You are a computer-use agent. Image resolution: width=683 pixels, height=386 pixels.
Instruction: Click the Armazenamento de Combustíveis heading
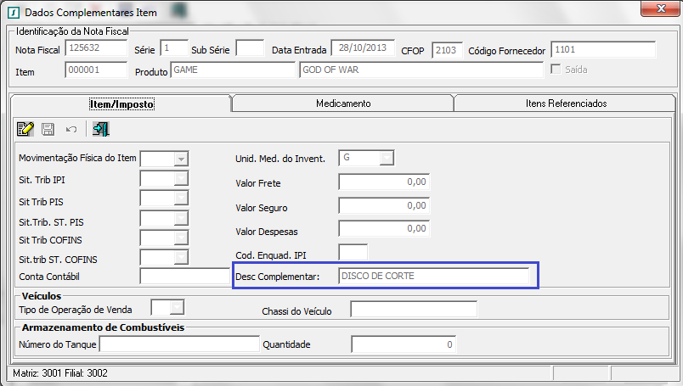pos(104,327)
